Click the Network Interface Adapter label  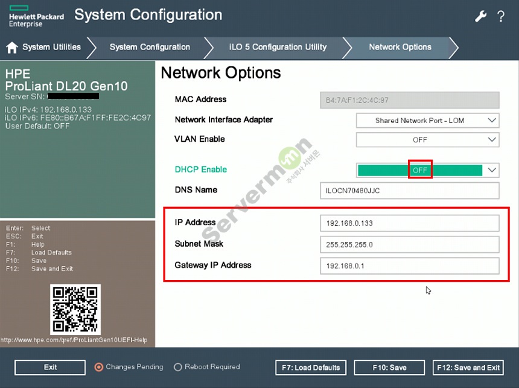(x=224, y=119)
